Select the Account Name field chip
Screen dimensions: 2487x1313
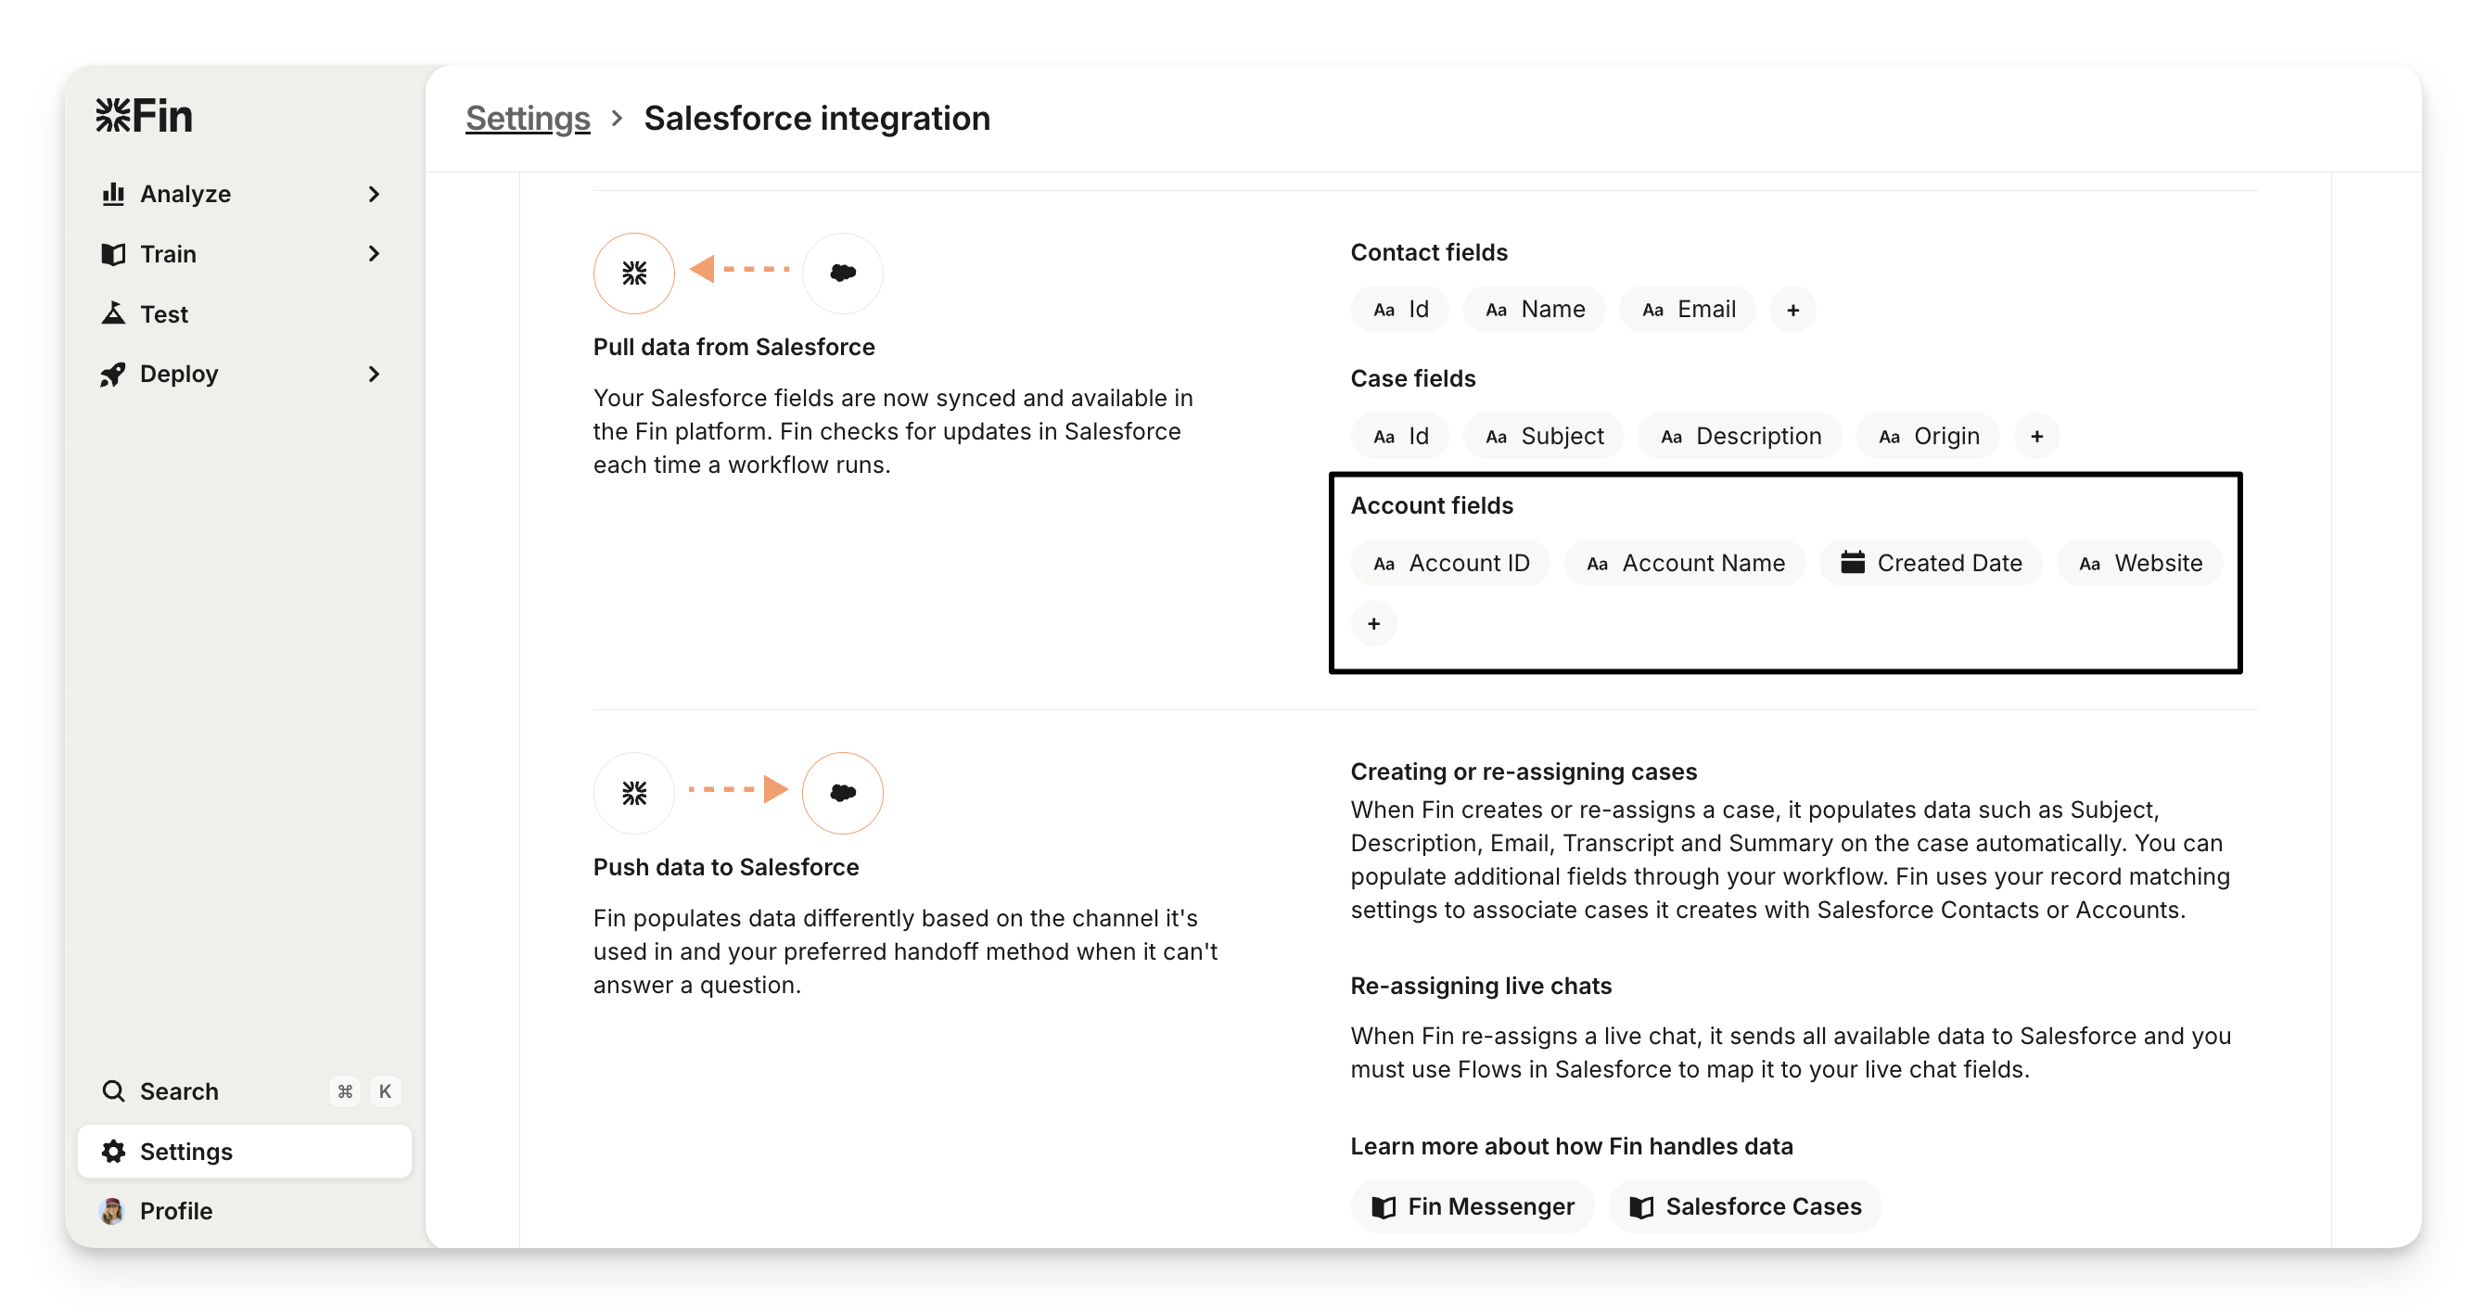[x=1685, y=563]
